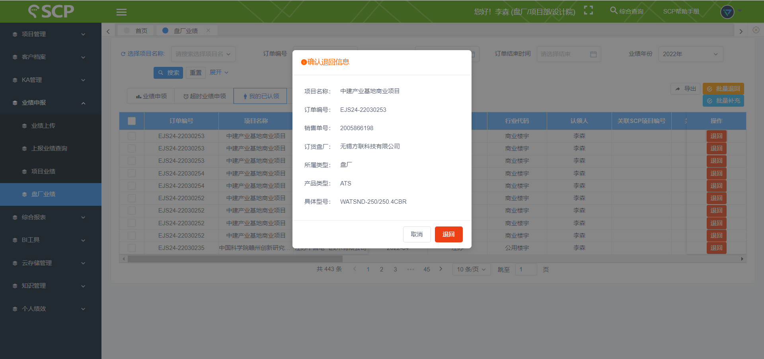Collapse the 业绩申报 sidebar menu
Screen dimensions: 764x359
(x=51, y=103)
